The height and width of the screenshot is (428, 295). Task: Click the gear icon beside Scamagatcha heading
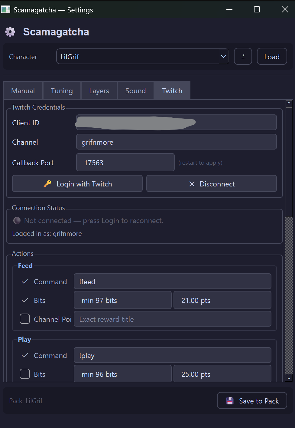pyautogui.click(x=10, y=32)
